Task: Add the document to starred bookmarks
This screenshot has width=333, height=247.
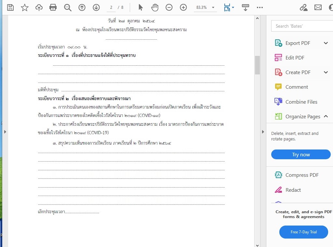Action: click(x=25, y=7)
